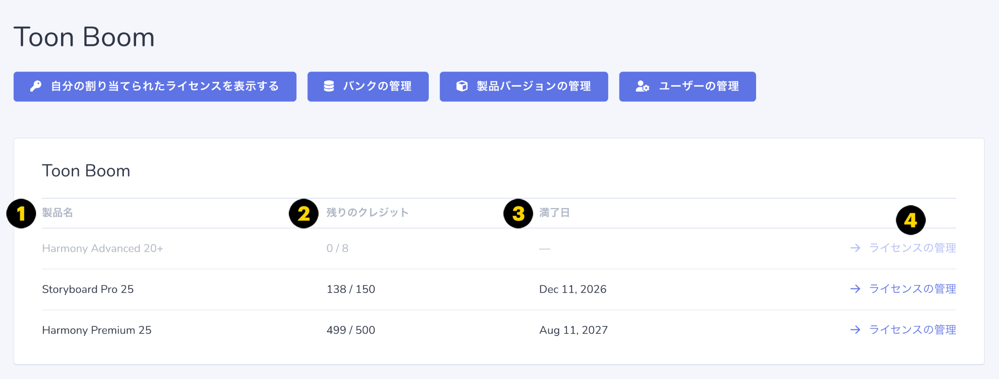Open 自分の割り当てられたライセンスを表示する button

coord(155,87)
